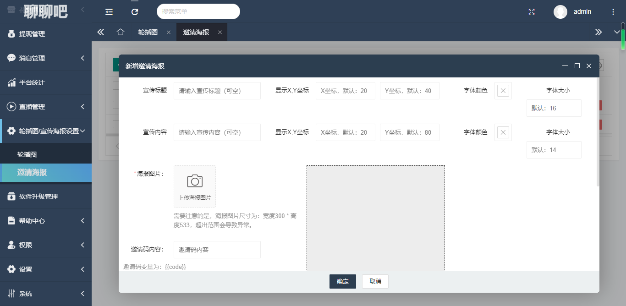Open tab options dropdown arrow

coord(617,32)
